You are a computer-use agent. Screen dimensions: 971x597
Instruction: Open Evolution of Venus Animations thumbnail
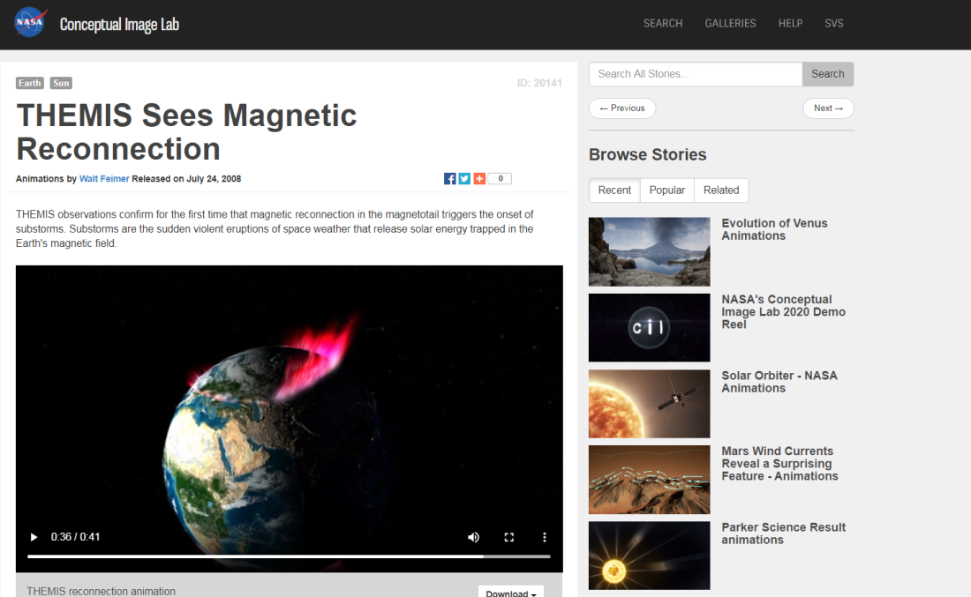(649, 251)
